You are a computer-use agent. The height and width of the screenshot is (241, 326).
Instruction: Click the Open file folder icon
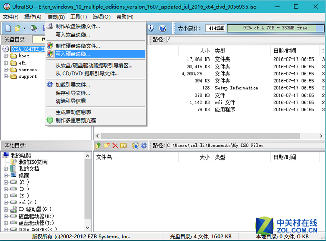[x=17, y=28]
